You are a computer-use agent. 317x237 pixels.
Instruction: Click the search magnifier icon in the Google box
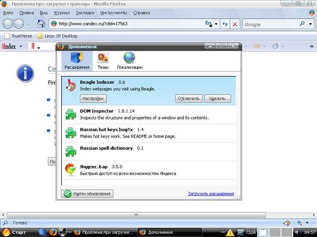point(302,24)
